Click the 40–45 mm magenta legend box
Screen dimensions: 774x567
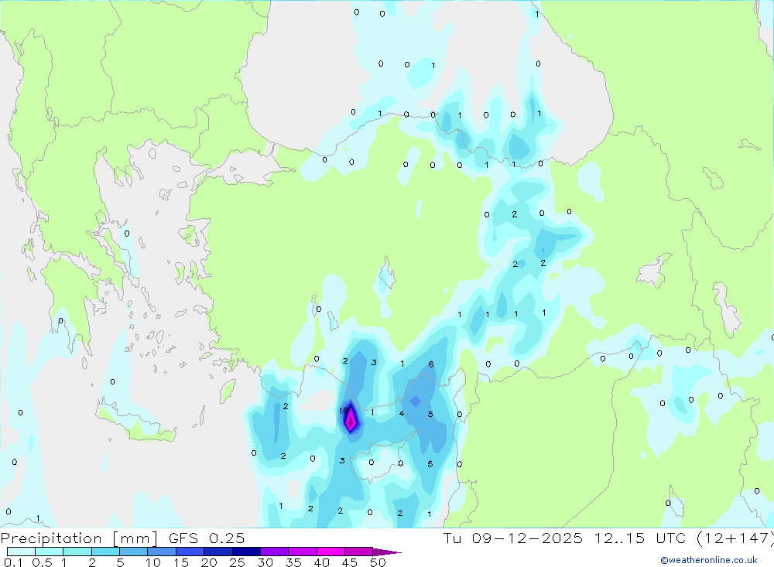pos(330,552)
